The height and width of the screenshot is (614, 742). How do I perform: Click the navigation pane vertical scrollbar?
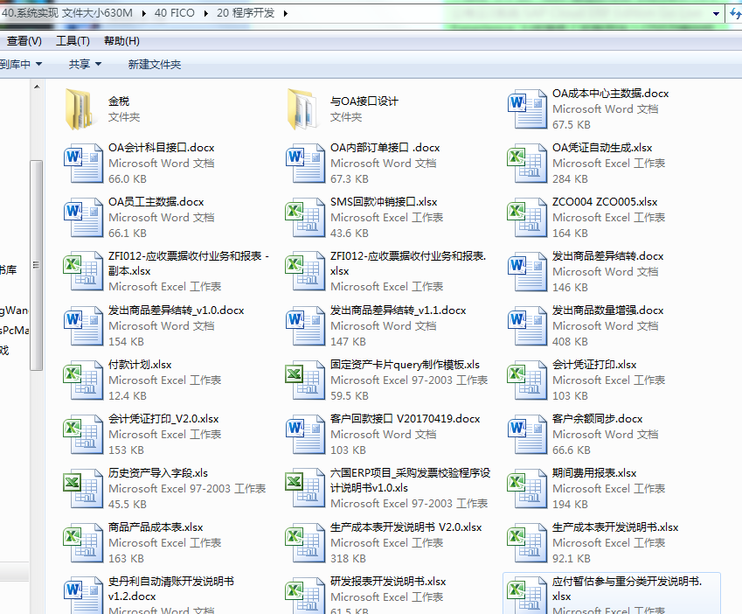coord(36,262)
